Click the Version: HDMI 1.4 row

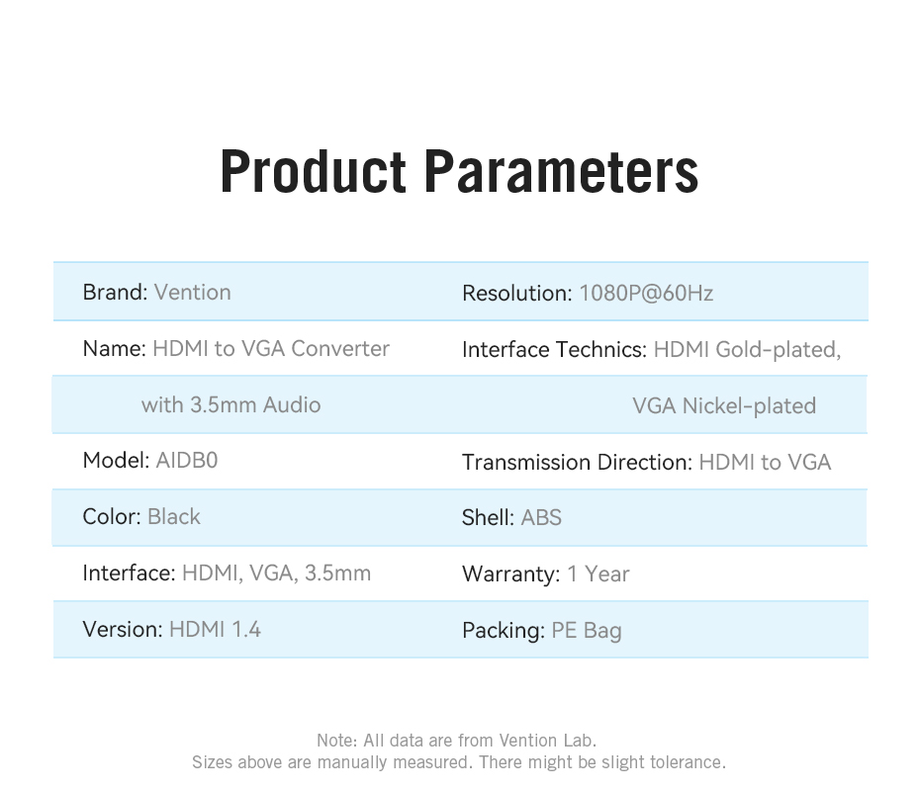[172, 630]
